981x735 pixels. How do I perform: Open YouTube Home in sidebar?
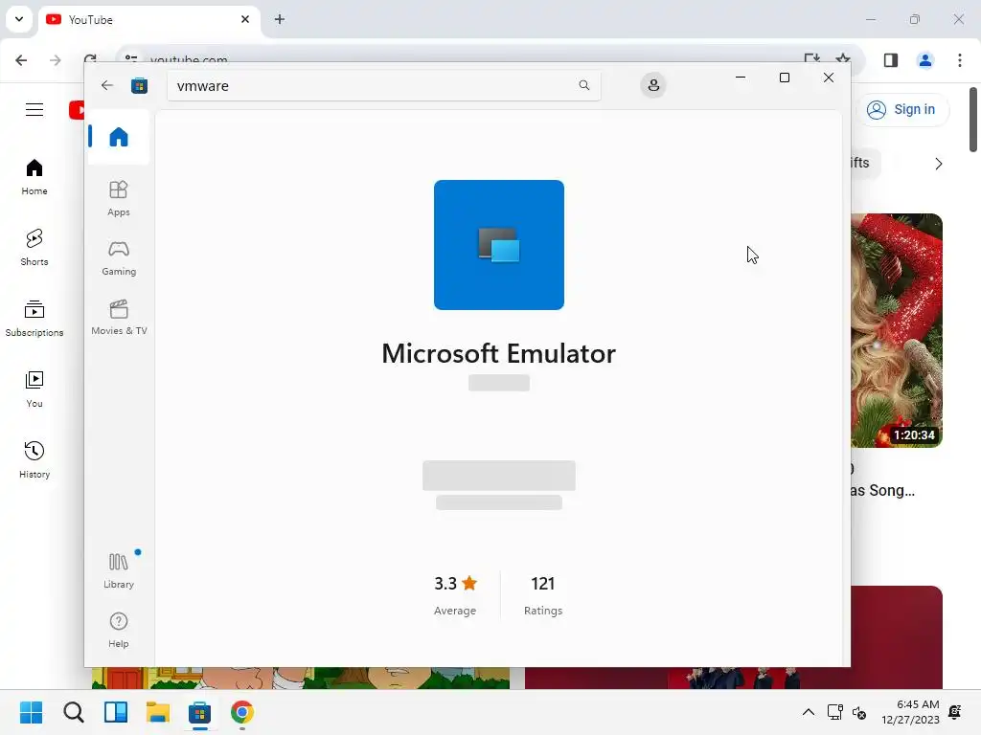click(x=34, y=177)
